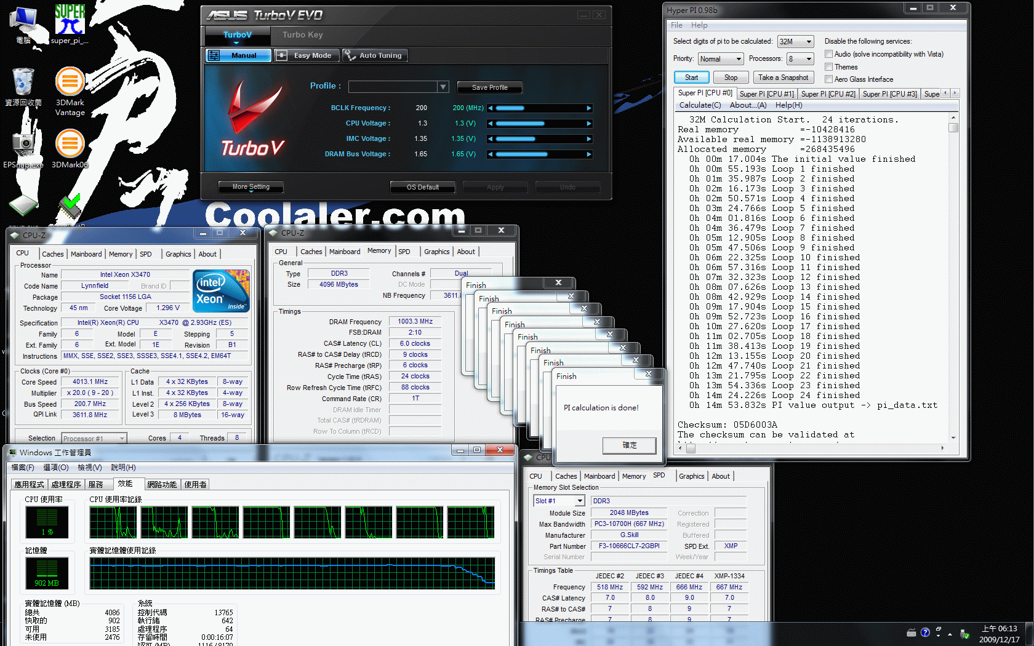Open the green chip desktop icon
This screenshot has height=646, width=1034.
coord(23,205)
